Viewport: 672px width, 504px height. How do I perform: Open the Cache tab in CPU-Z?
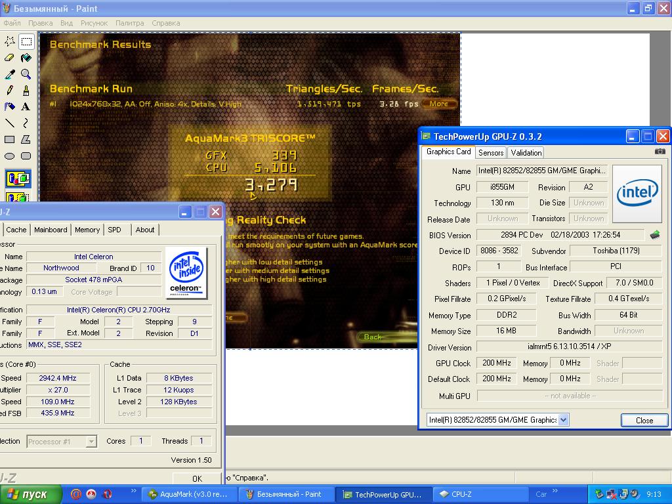[x=16, y=230]
